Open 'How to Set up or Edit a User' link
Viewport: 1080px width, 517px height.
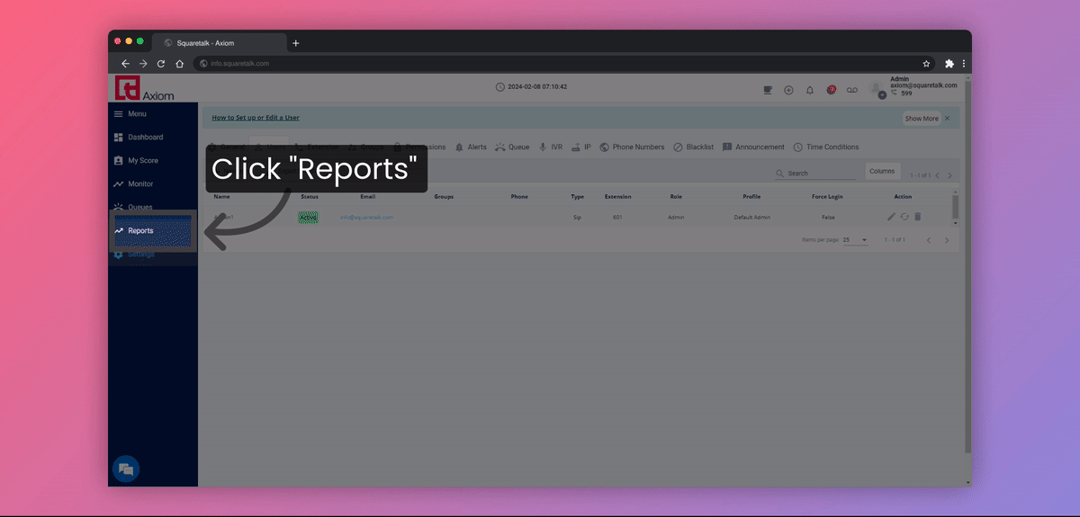click(x=256, y=118)
